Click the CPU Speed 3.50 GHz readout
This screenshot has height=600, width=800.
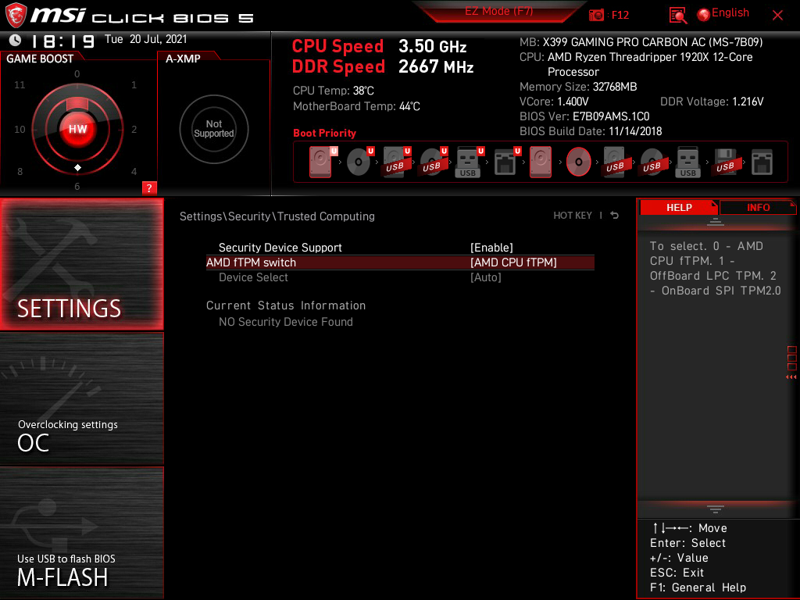(x=379, y=46)
